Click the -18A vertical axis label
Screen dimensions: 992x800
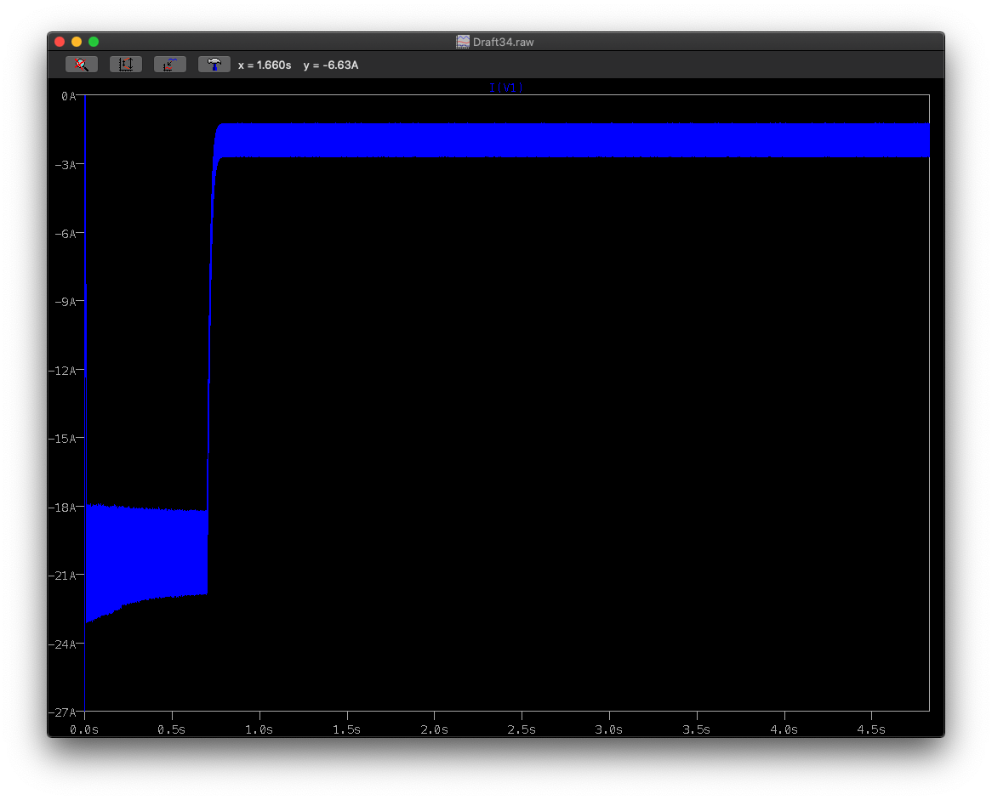[x=63, y=508]
